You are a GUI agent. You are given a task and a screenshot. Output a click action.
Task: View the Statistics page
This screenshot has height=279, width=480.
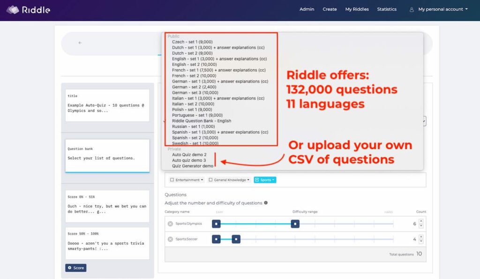[x=387, y=9]
